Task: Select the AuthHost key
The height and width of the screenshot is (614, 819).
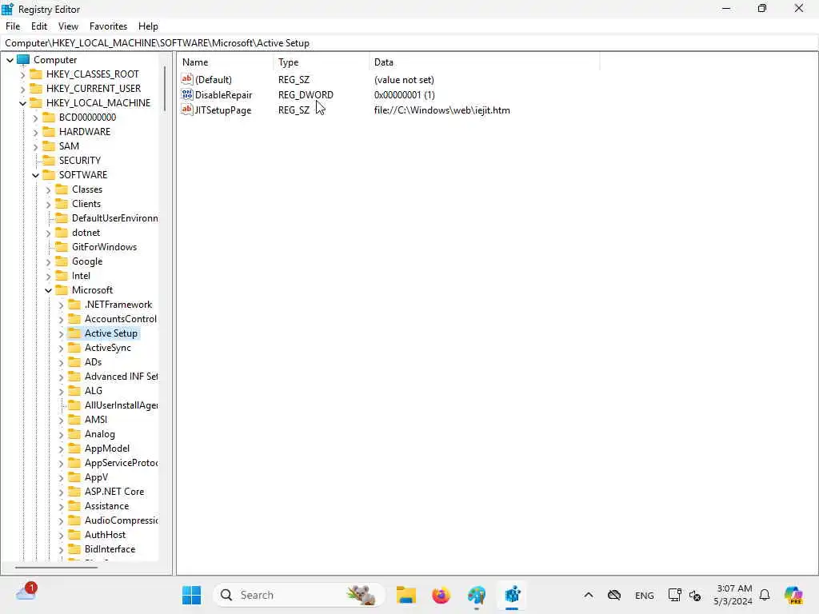Action: pos(105,534)
